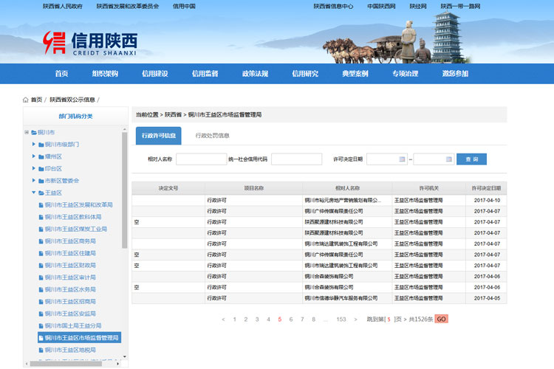Collapse the 铜川市 root tree node
Screen dimensions: 554x369
tap(27, 132)
